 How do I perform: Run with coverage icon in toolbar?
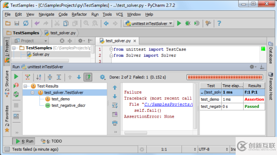click(197, 23)
